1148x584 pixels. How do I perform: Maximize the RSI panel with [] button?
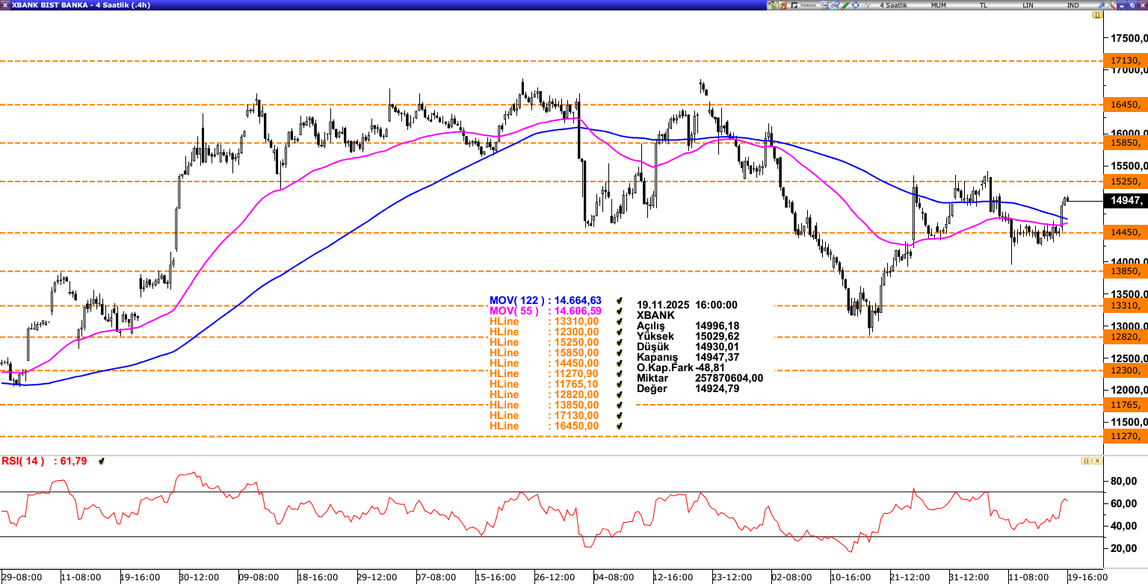(1085, 462)
